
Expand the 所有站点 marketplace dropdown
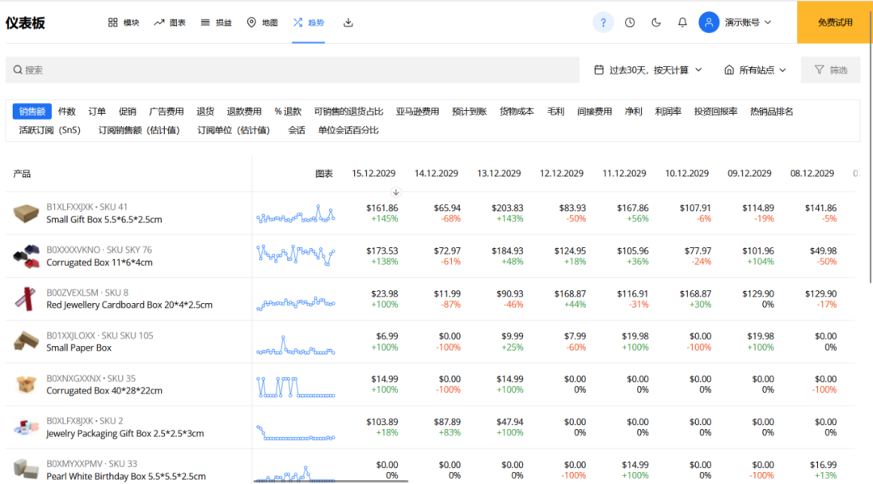(756, 69)
